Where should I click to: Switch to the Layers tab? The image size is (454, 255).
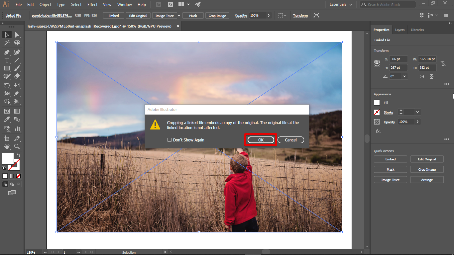tap(399, 30)
